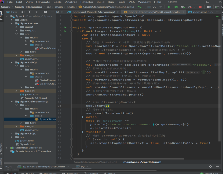
Task: Open the yy run configuration dropdown
Action: tap(155, 7)
